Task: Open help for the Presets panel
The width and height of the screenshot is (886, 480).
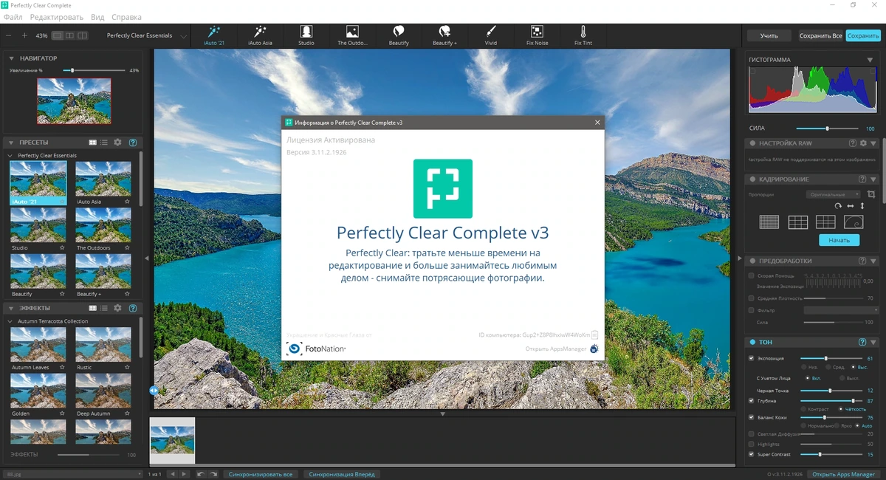Action: (x=133, y=142)
